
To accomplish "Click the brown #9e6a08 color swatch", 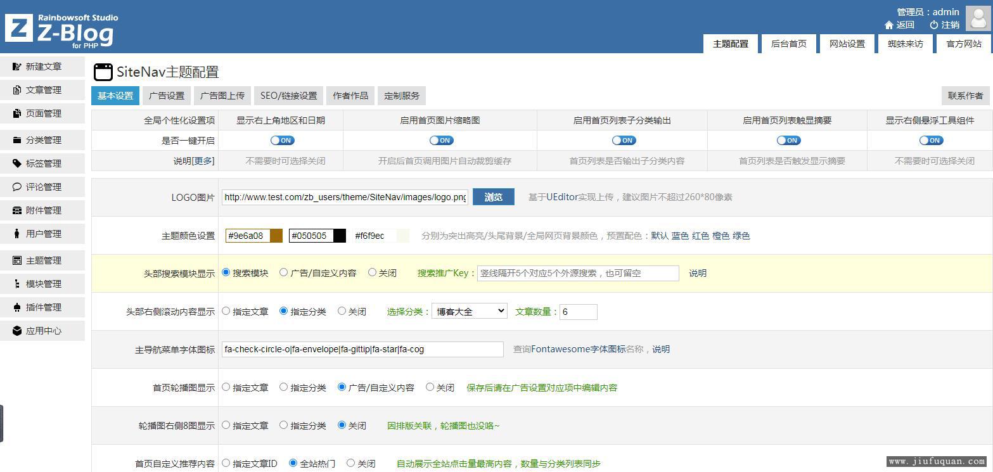I will [x=276, y=236].
